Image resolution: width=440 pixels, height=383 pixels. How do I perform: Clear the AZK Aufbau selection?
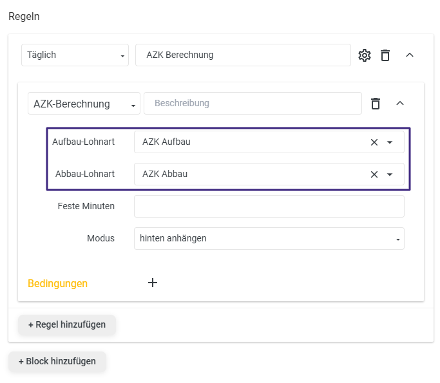(x=374, y=142)
